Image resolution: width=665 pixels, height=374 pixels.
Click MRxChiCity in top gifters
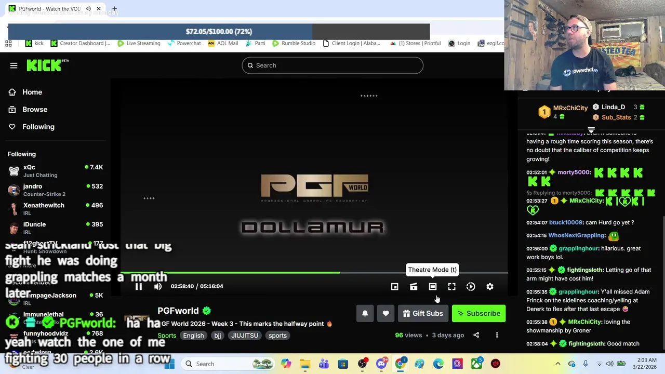pos(570,108)
